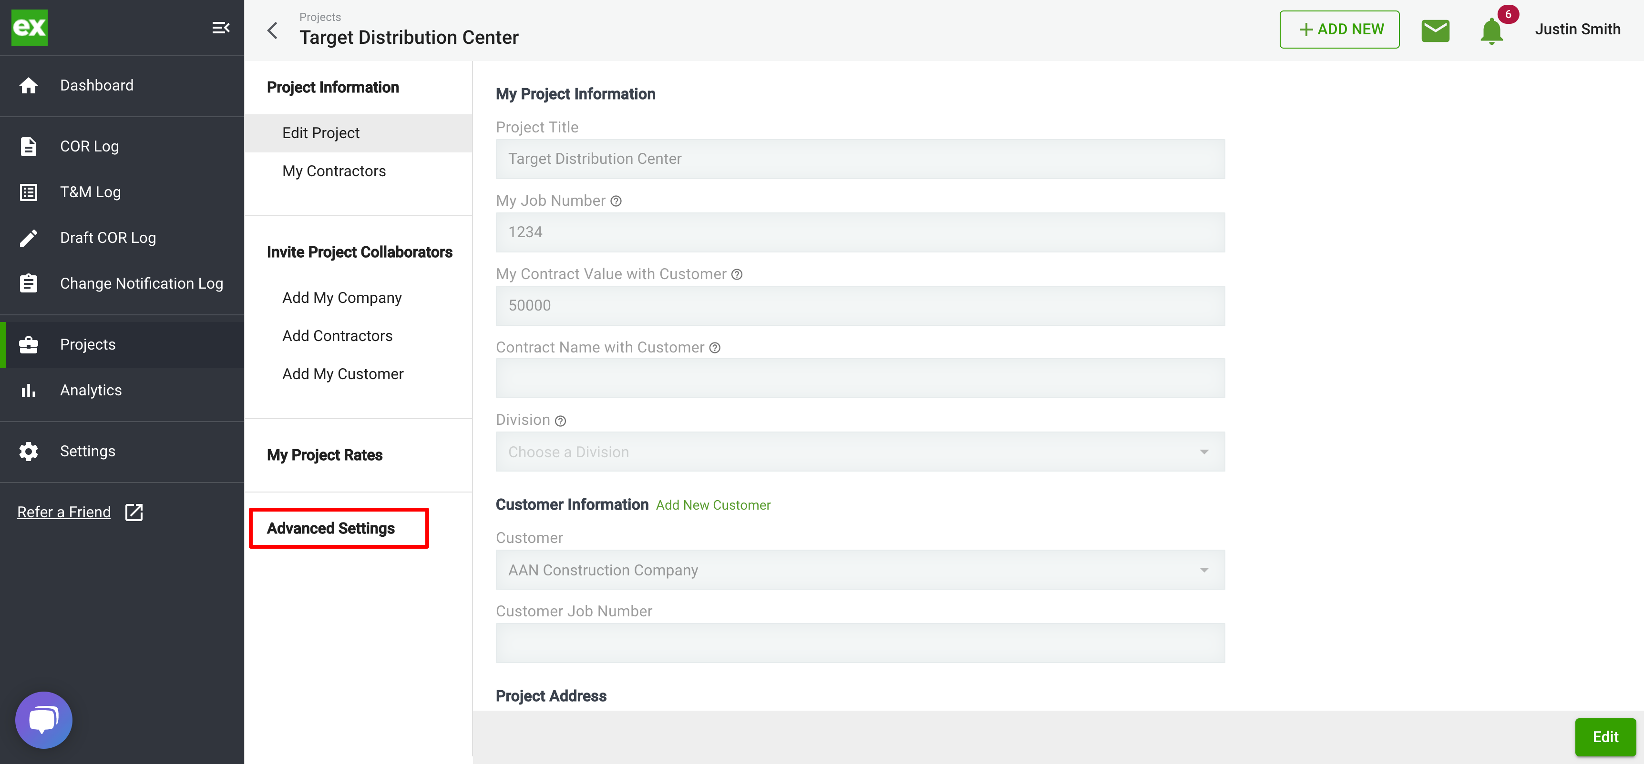This screenshot has height=764, width=1644.
Task: Click the Project Information heading
Action: [x=332, y=87]
